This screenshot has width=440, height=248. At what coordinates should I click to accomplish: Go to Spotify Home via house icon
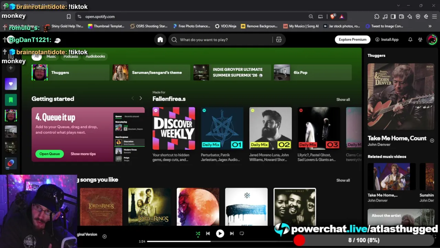(160, 40)
